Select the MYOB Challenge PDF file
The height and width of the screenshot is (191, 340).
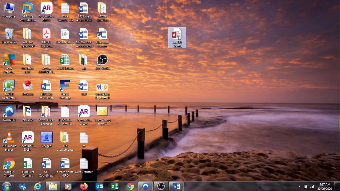(46, 38)
